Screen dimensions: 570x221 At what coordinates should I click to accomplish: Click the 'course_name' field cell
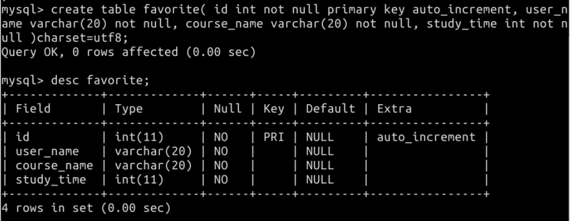pyautogui.click(x=54, y=165)
